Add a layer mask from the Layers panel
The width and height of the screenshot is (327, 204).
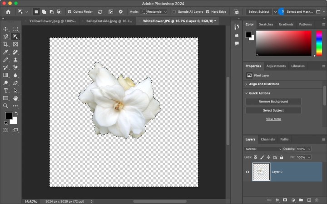pyautogui.click(x=285, y=199)
